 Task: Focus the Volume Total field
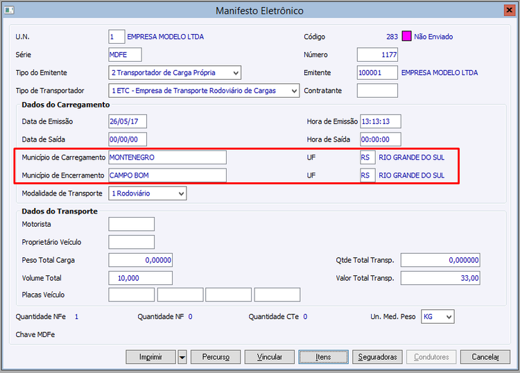click(x=141, y=278)
